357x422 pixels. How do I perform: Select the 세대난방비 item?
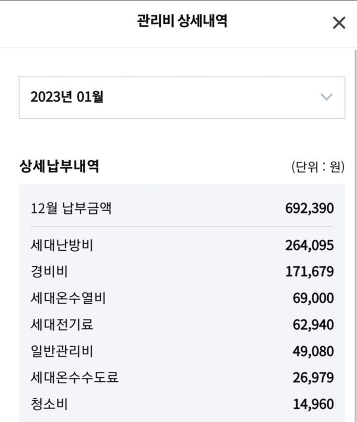click(61, 245)
